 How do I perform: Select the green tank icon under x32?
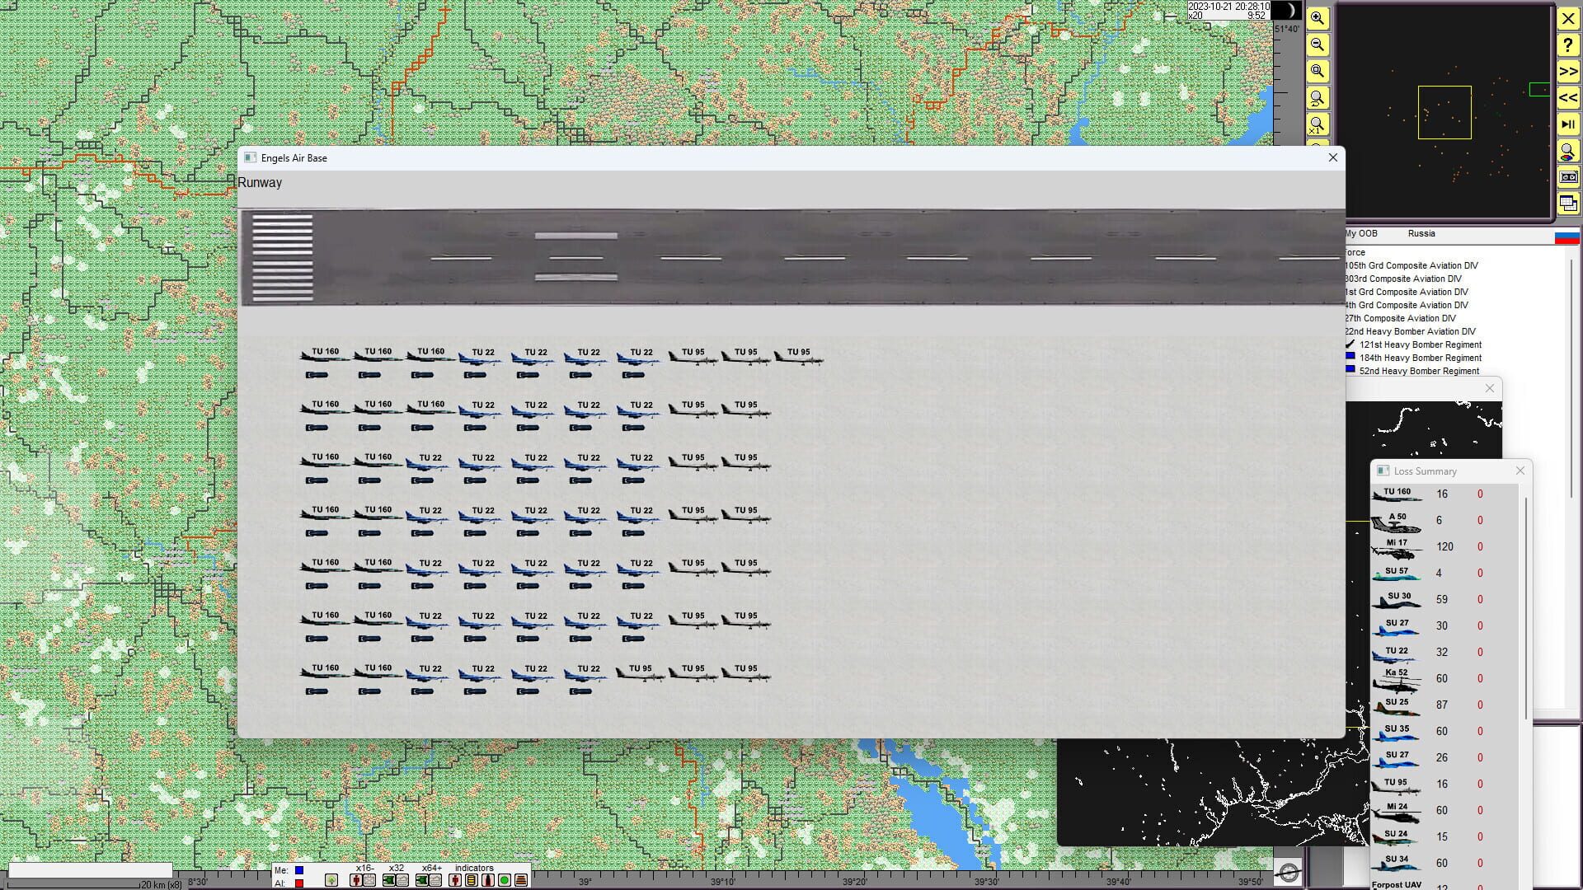389,880
